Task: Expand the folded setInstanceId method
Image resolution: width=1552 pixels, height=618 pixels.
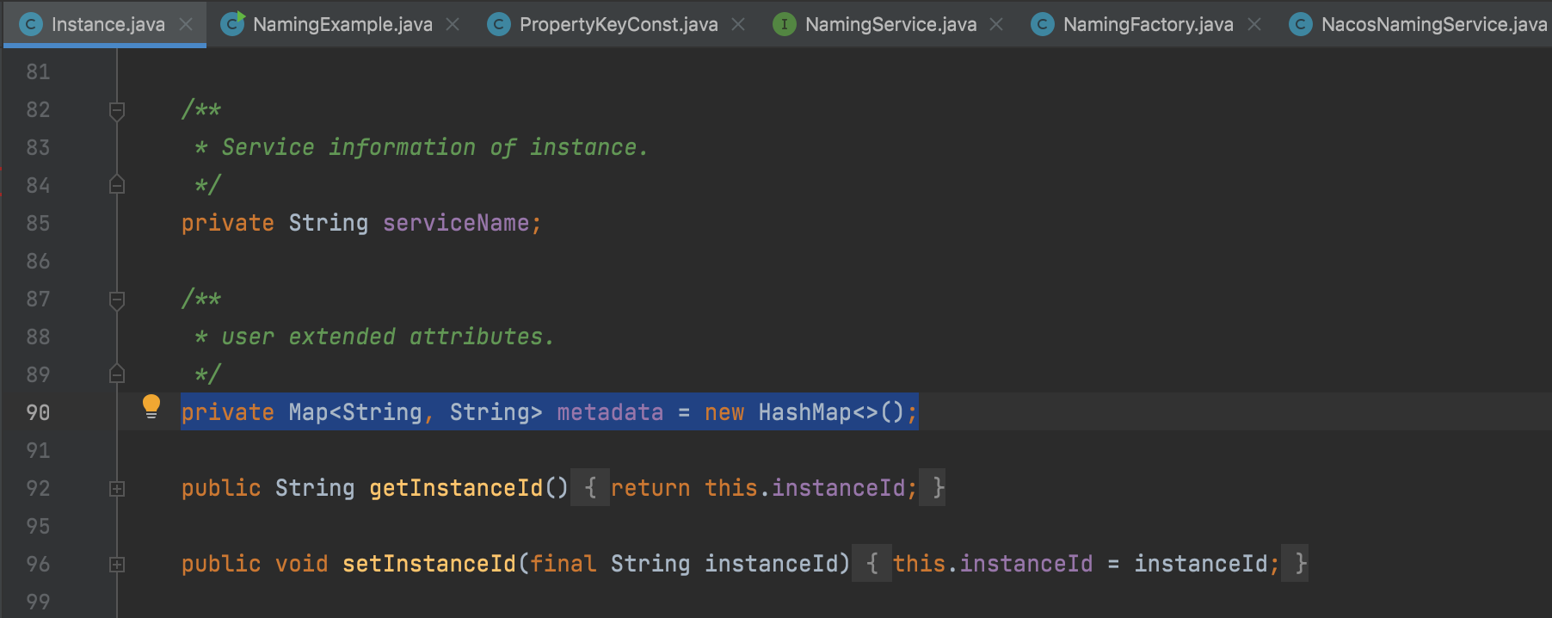Action: tap(117, 565)
